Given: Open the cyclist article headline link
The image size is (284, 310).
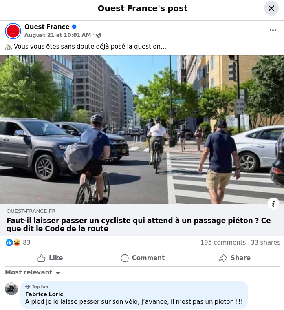Looking at the screenshot, I should tap(139, 225).
